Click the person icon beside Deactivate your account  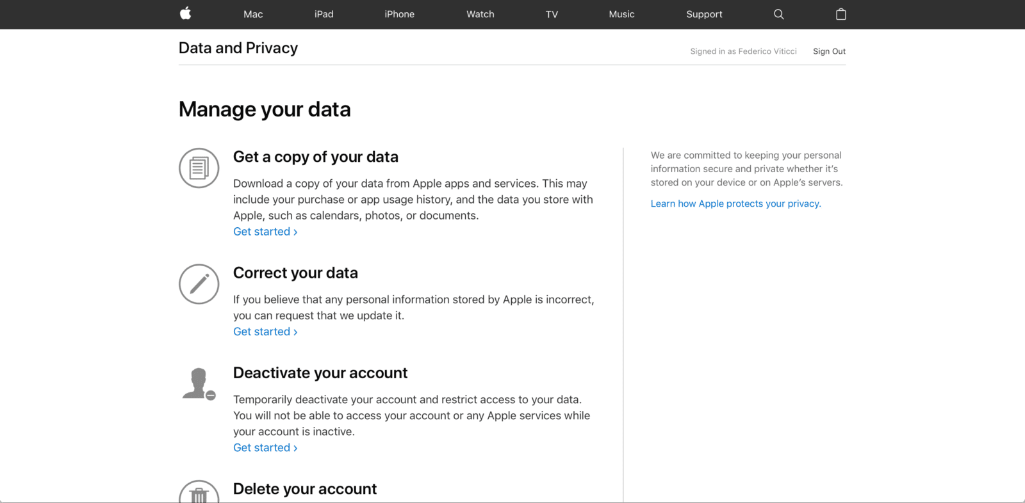pyautogui.click(x=199, y=384)
